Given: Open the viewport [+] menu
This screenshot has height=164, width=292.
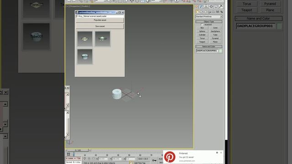Looking at the screenshot, I should point(67,6).
